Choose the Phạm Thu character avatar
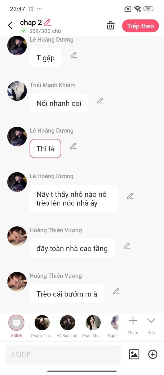 click(x=42, y=326)
